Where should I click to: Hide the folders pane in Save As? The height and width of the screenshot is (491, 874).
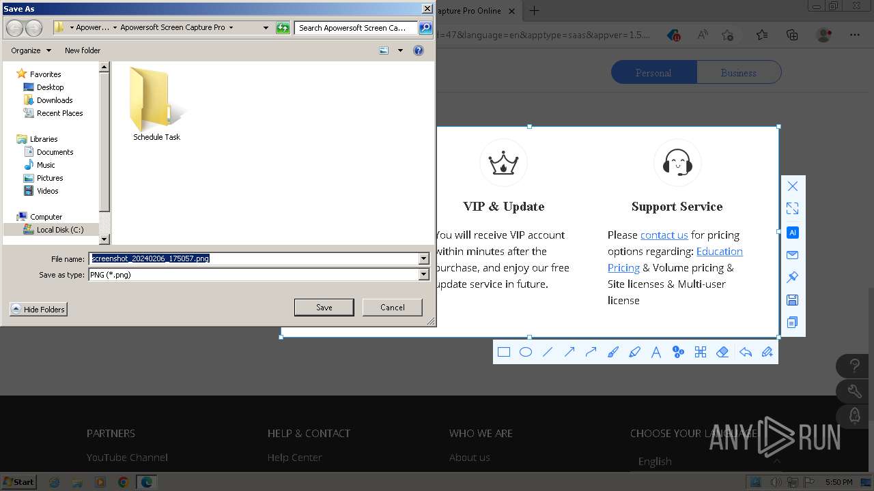[x=39, y=310]
